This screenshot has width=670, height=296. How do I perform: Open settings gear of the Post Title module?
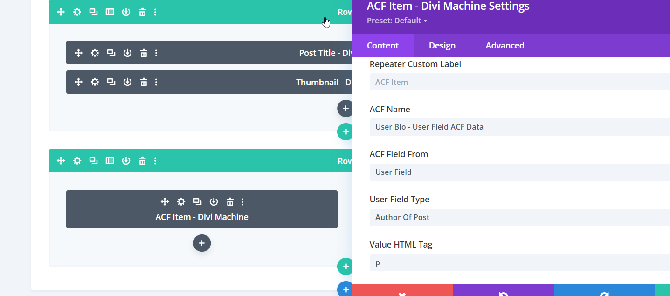(95, 53)
